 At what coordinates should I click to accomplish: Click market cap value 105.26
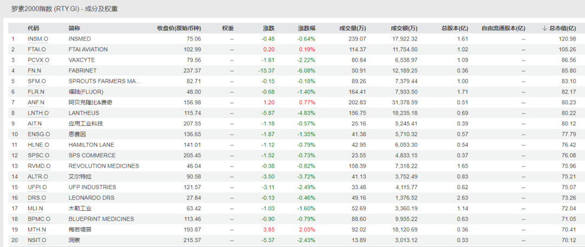click(x=568, y=49)
